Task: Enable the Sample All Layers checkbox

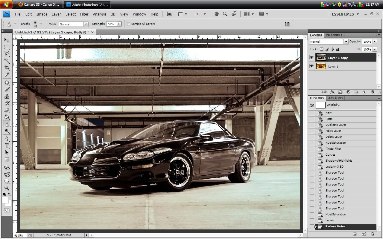Action: 129,24
